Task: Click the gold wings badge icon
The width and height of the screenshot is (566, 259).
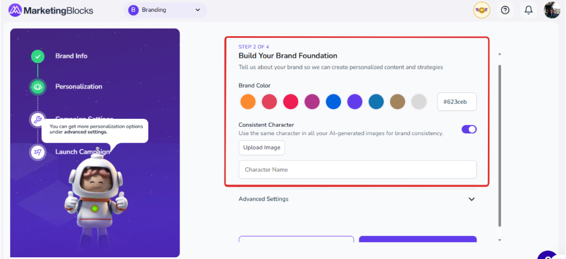Action: coord(482,10)
